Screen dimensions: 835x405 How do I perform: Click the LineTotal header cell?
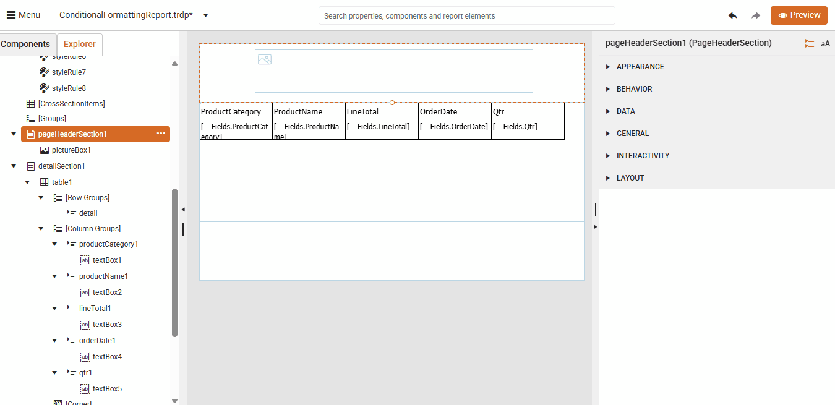tap(382, 112)
